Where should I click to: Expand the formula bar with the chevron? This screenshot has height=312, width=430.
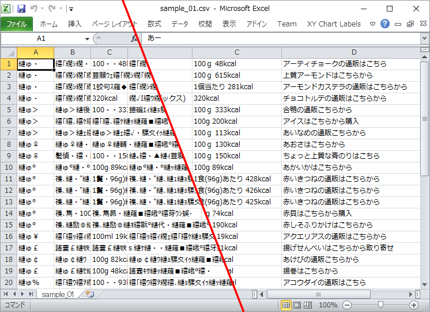pyautogui.click(x=424, y=39)
